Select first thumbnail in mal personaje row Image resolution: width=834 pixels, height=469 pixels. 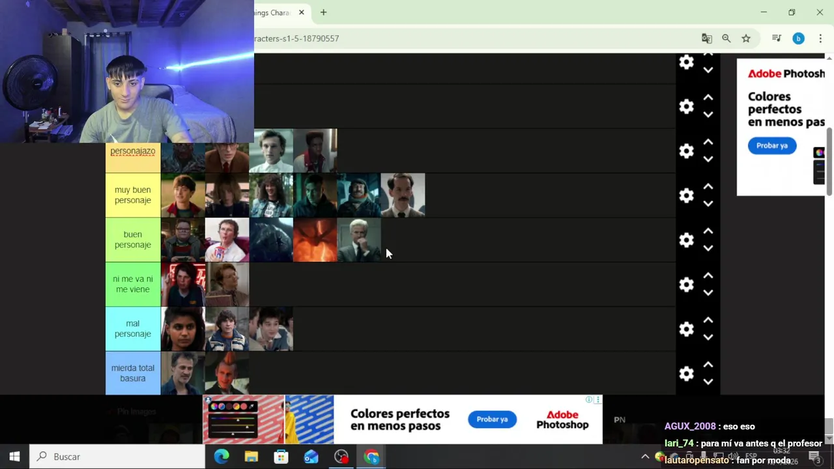tap(183, 329)
